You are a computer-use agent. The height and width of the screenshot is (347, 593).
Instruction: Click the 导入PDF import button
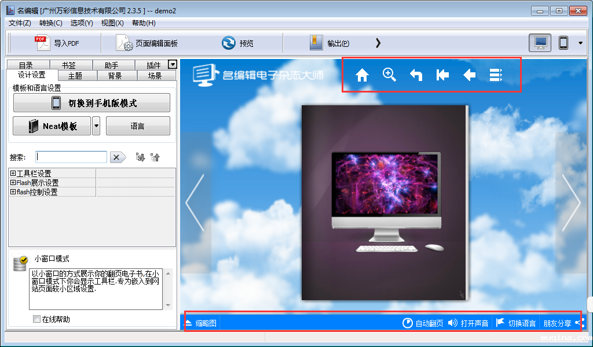pos(57,43)
